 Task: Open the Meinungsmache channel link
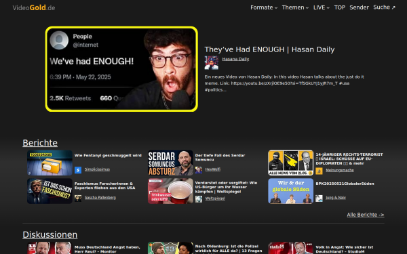[x=340, y=170]
